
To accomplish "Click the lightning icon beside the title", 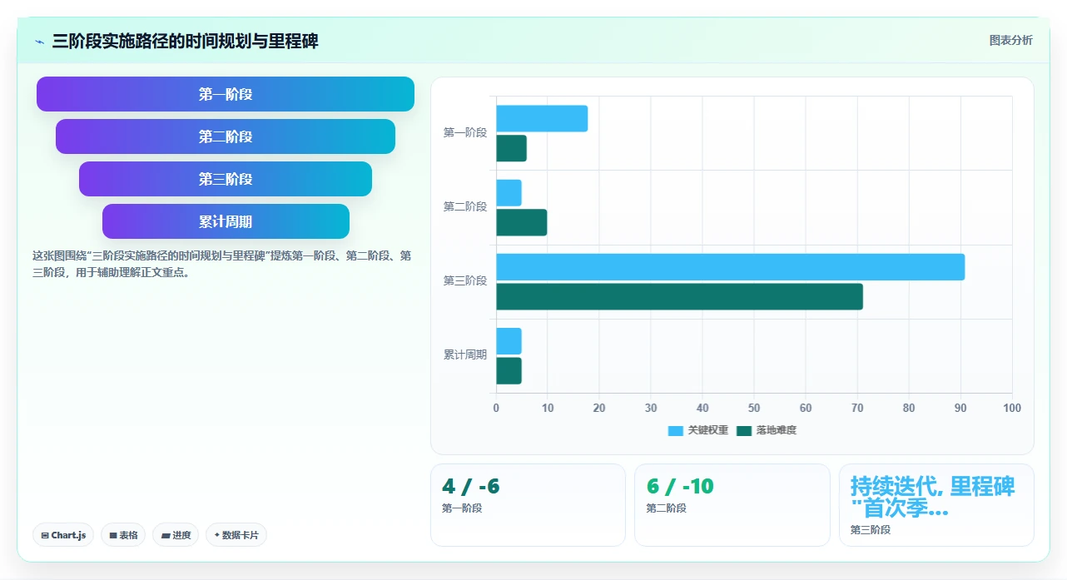I will [x=39, y=42].
